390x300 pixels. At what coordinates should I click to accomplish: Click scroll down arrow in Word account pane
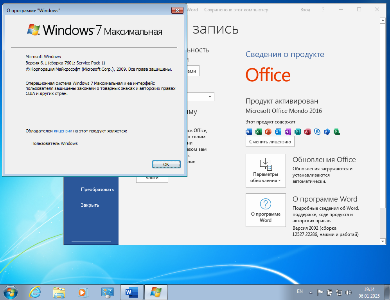383,241
